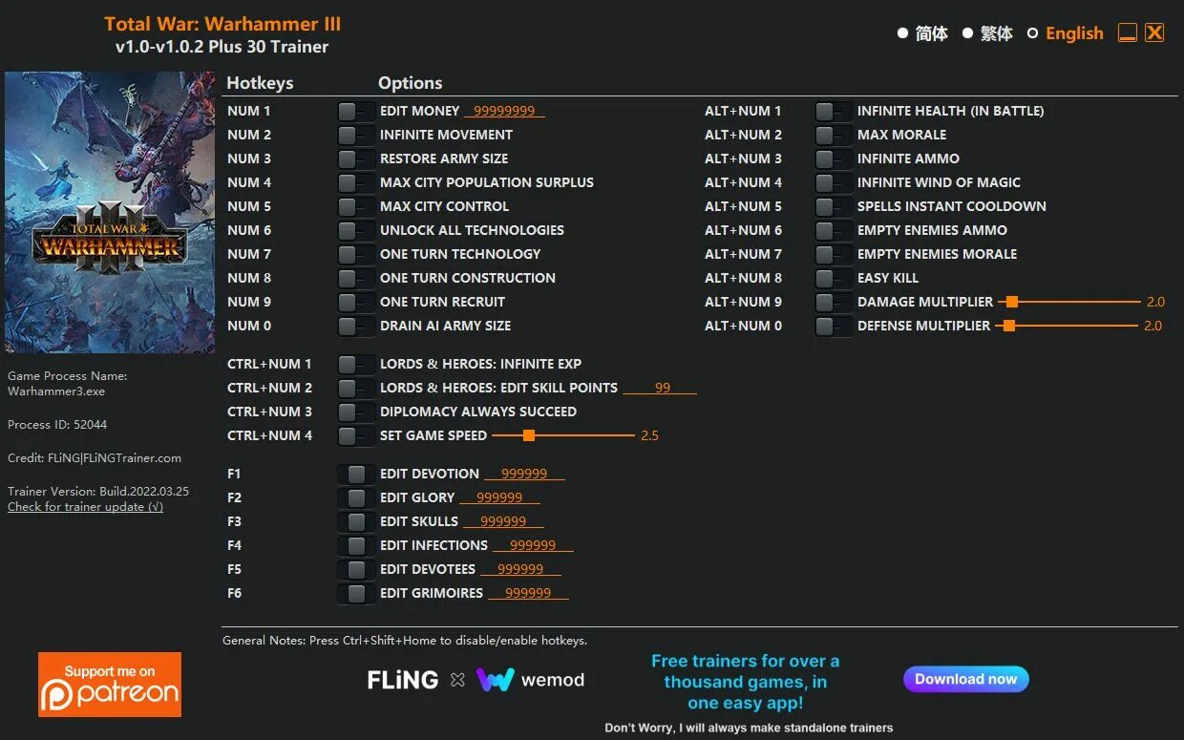Apply the Edit Grimoires button

click(x=356, y=593)
